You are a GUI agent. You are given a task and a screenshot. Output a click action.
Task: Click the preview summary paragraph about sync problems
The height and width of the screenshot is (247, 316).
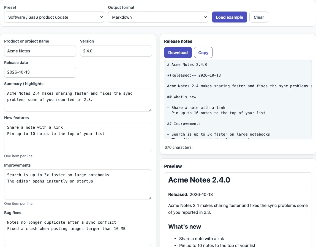point(238,209)
